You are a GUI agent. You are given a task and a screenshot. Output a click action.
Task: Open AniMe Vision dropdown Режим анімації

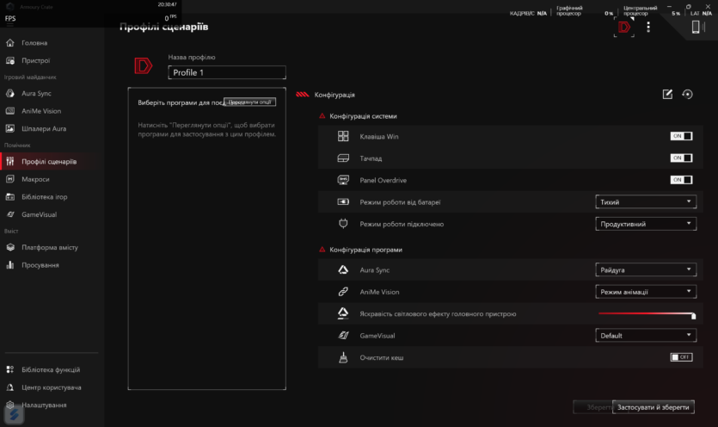[x=646, y=292]
